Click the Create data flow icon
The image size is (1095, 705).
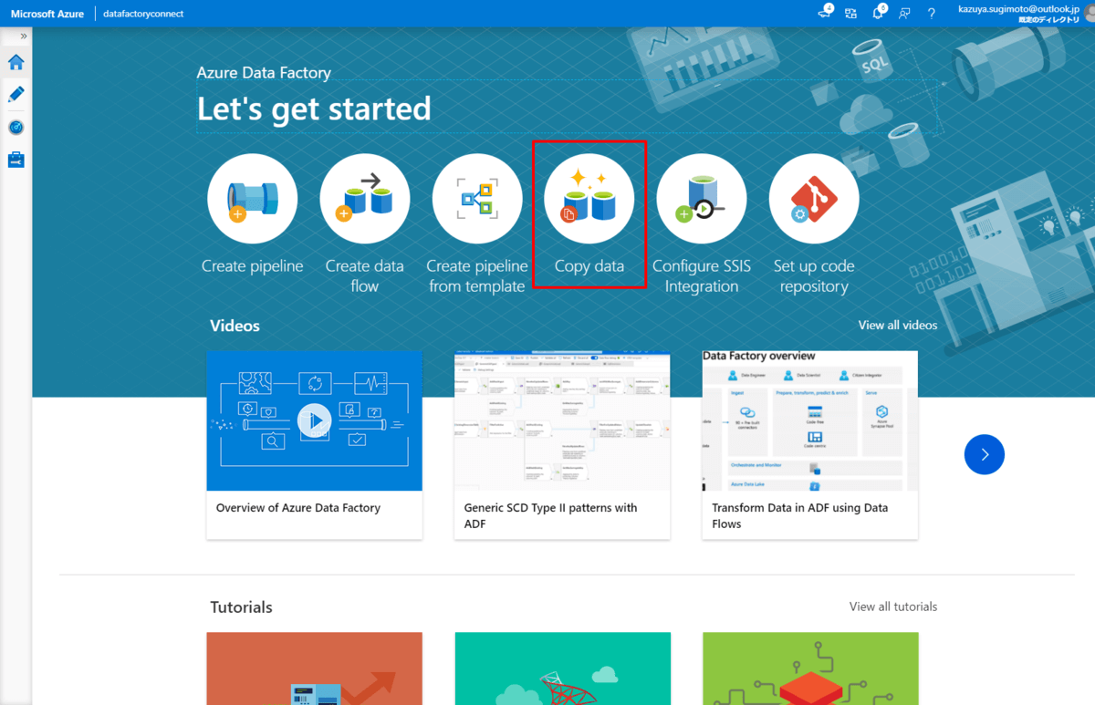coord(365,199)
